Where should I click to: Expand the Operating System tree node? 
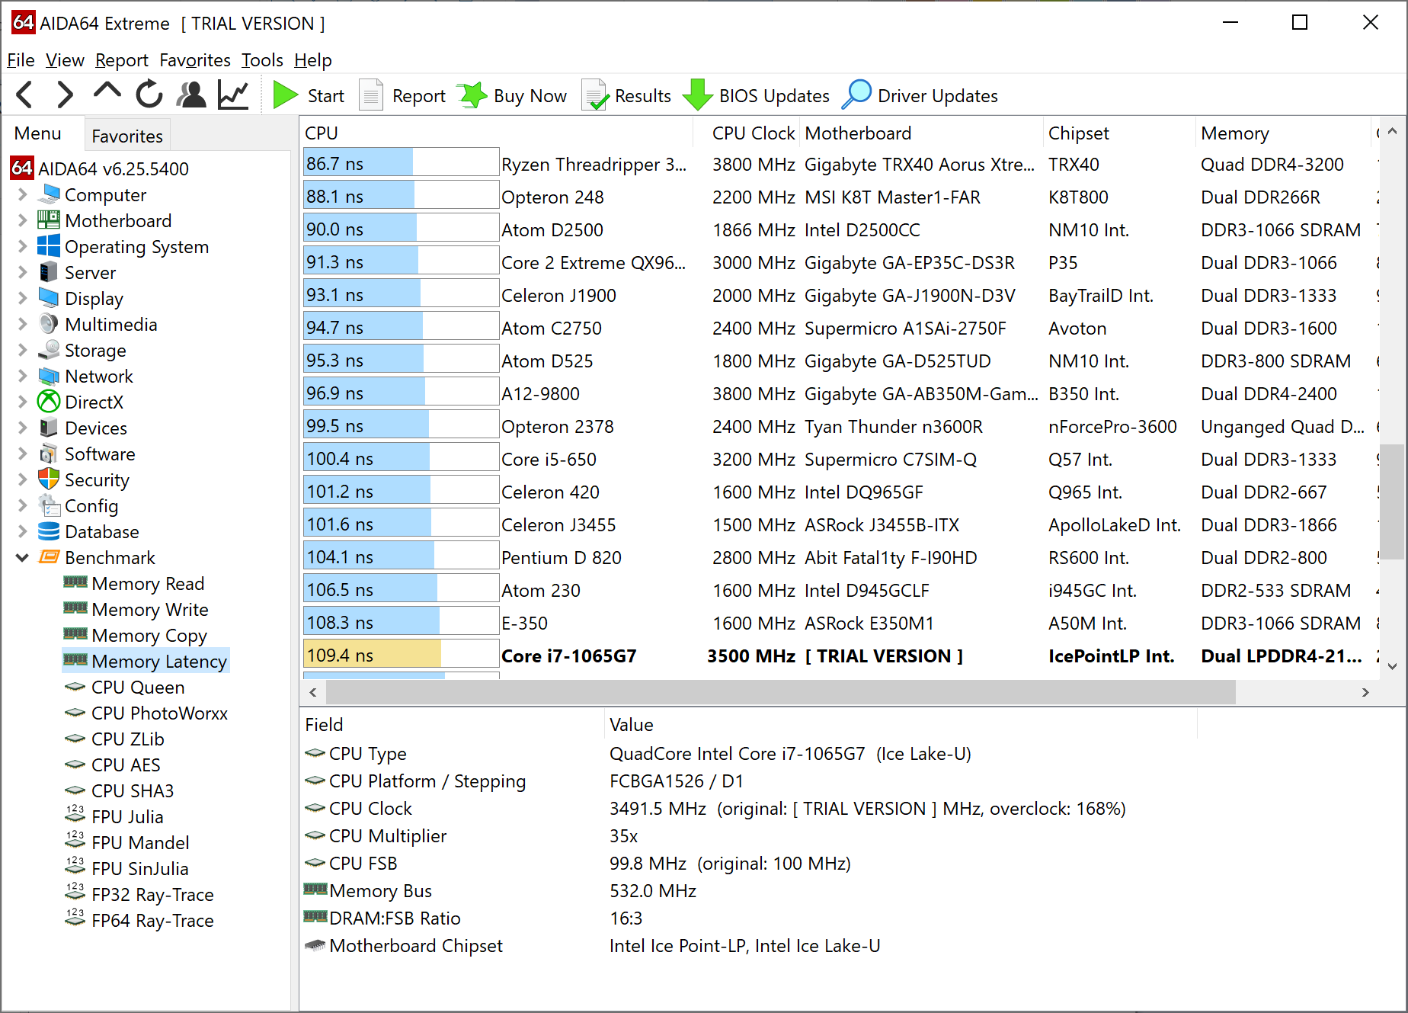[22, 247]
